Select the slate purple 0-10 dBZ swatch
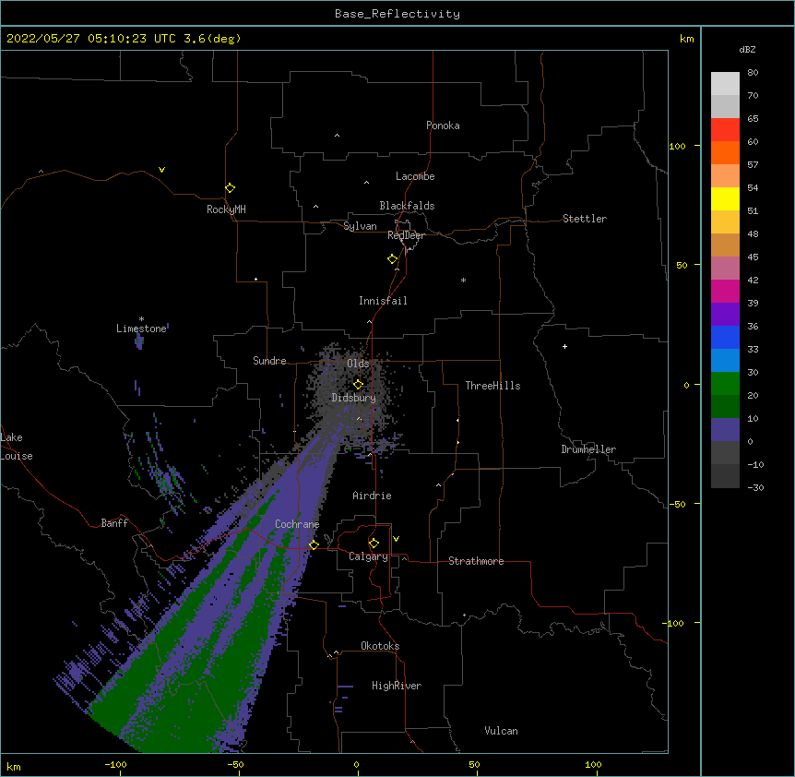 (x=725, y=430)
